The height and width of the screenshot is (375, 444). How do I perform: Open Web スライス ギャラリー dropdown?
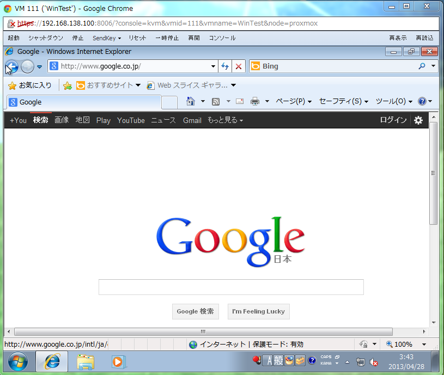point(191,85)
